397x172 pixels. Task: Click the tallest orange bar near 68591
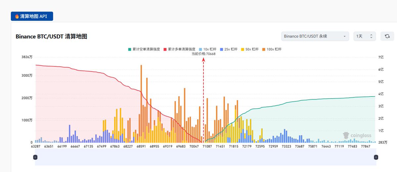coord(141,99)
